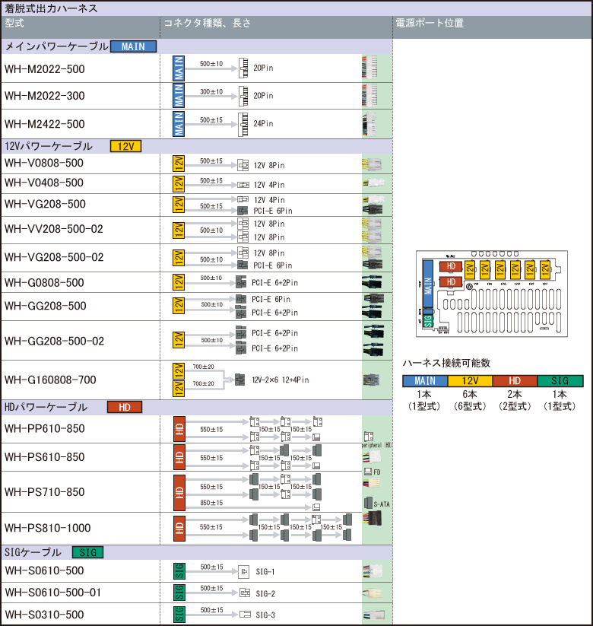
Task: Click the blue MAIN badge beside メインパワーケーブル heading
Action: pyautogui.click(x=133, y=46)
